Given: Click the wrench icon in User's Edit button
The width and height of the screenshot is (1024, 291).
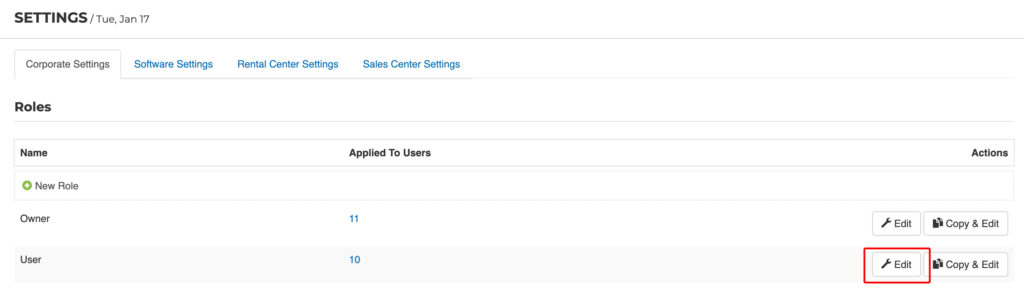Looking at the screenshot, I should tap(886, 264).
